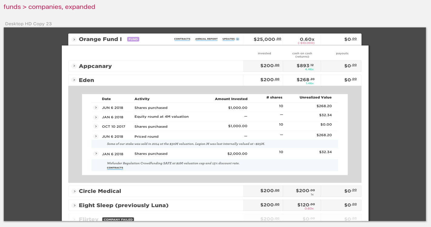The image size is (431, 227).
Task: Expand the Circle Medical row chevron
Action: click(74, 191)
